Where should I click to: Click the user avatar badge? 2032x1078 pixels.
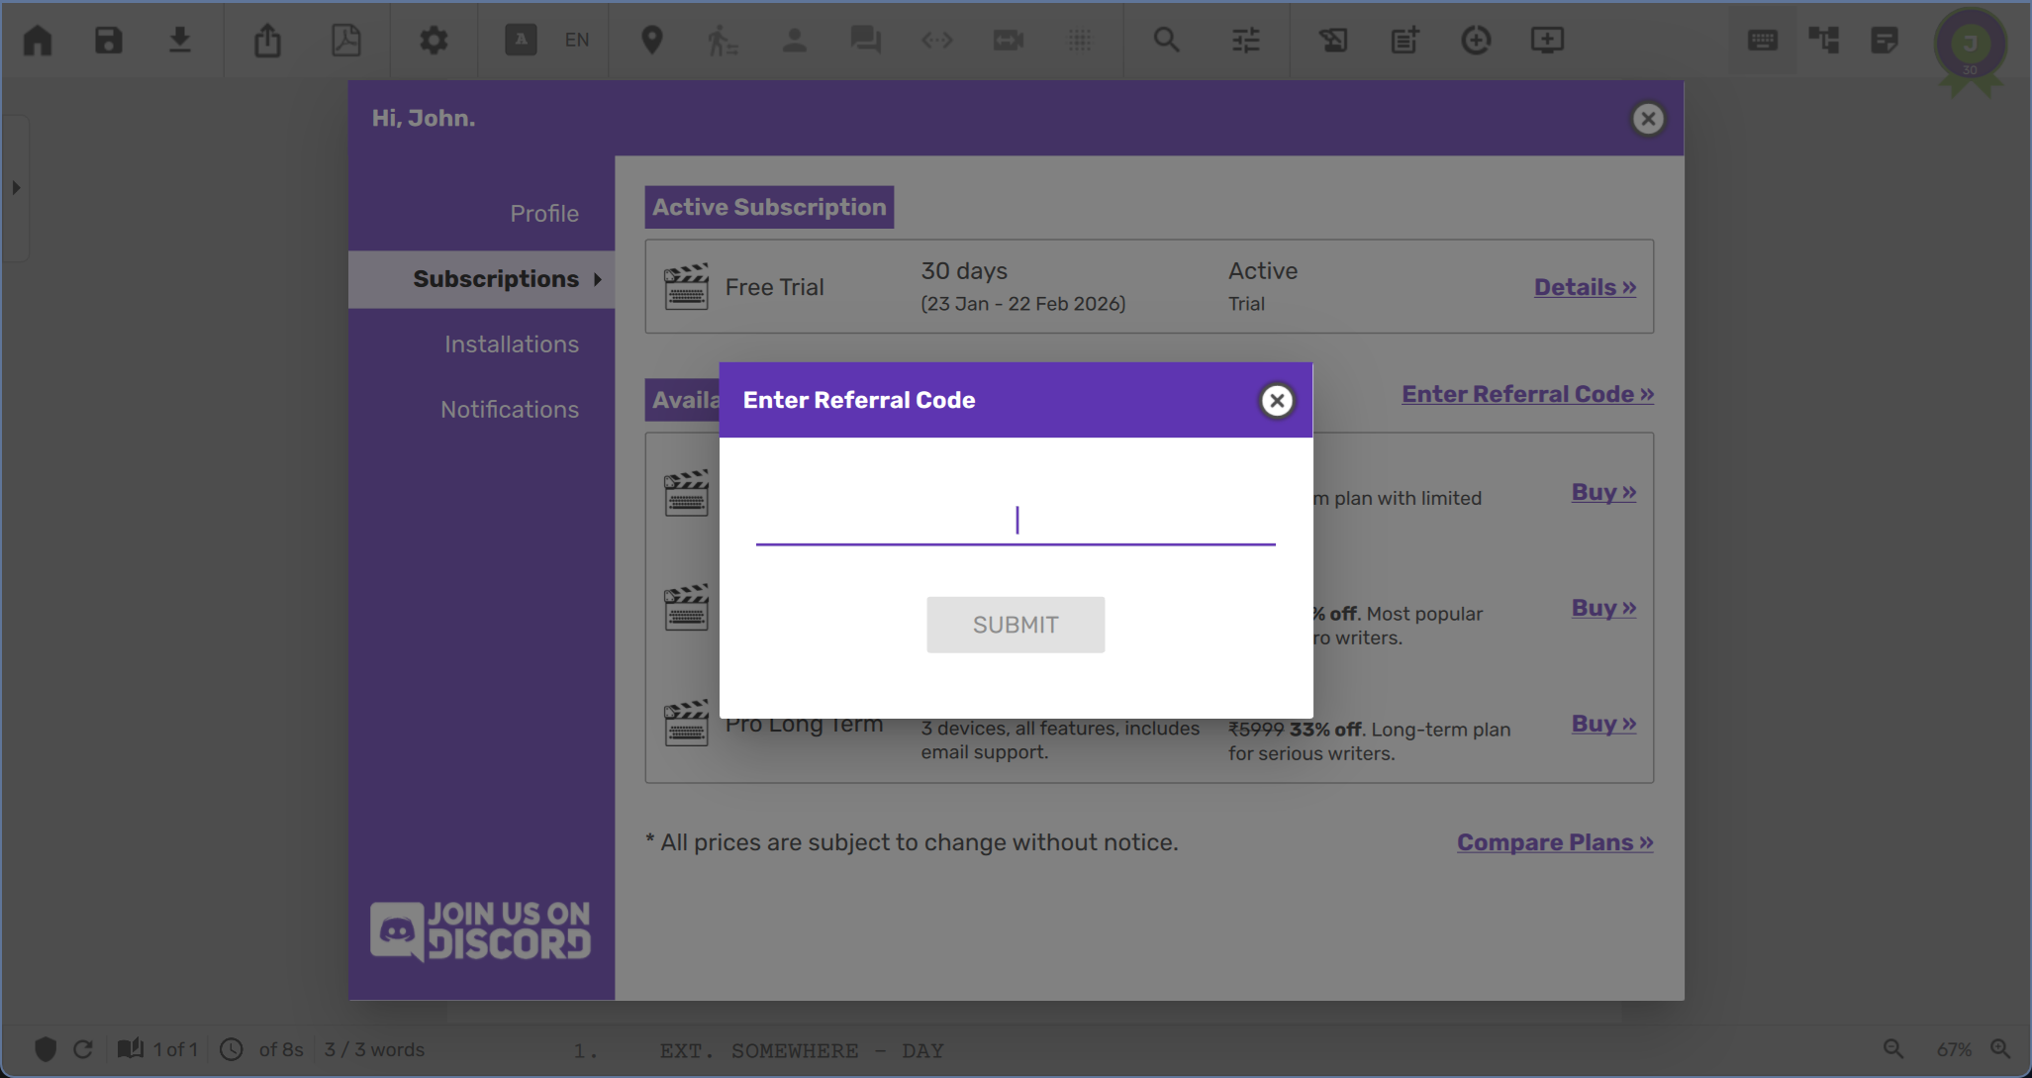pos(1970,45)
